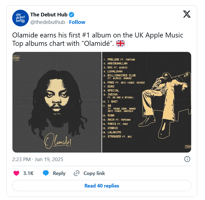205x200 pixels.
Task: Open the 2:23 PM Jun 19, 2025 timestamp
Action: coord(38,159)
